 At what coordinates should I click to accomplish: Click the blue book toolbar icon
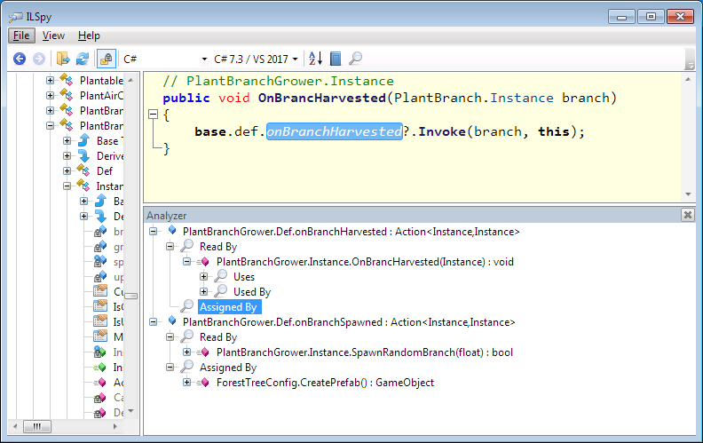pos(335,59)
